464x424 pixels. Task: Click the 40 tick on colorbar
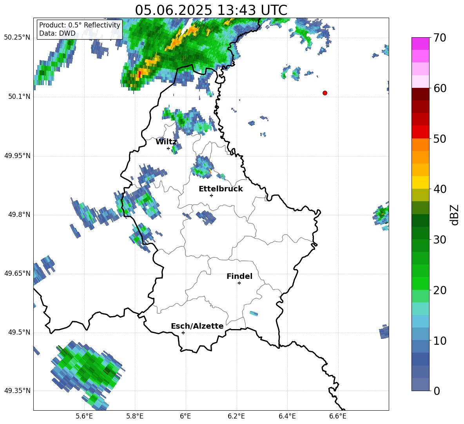point(440,189)
